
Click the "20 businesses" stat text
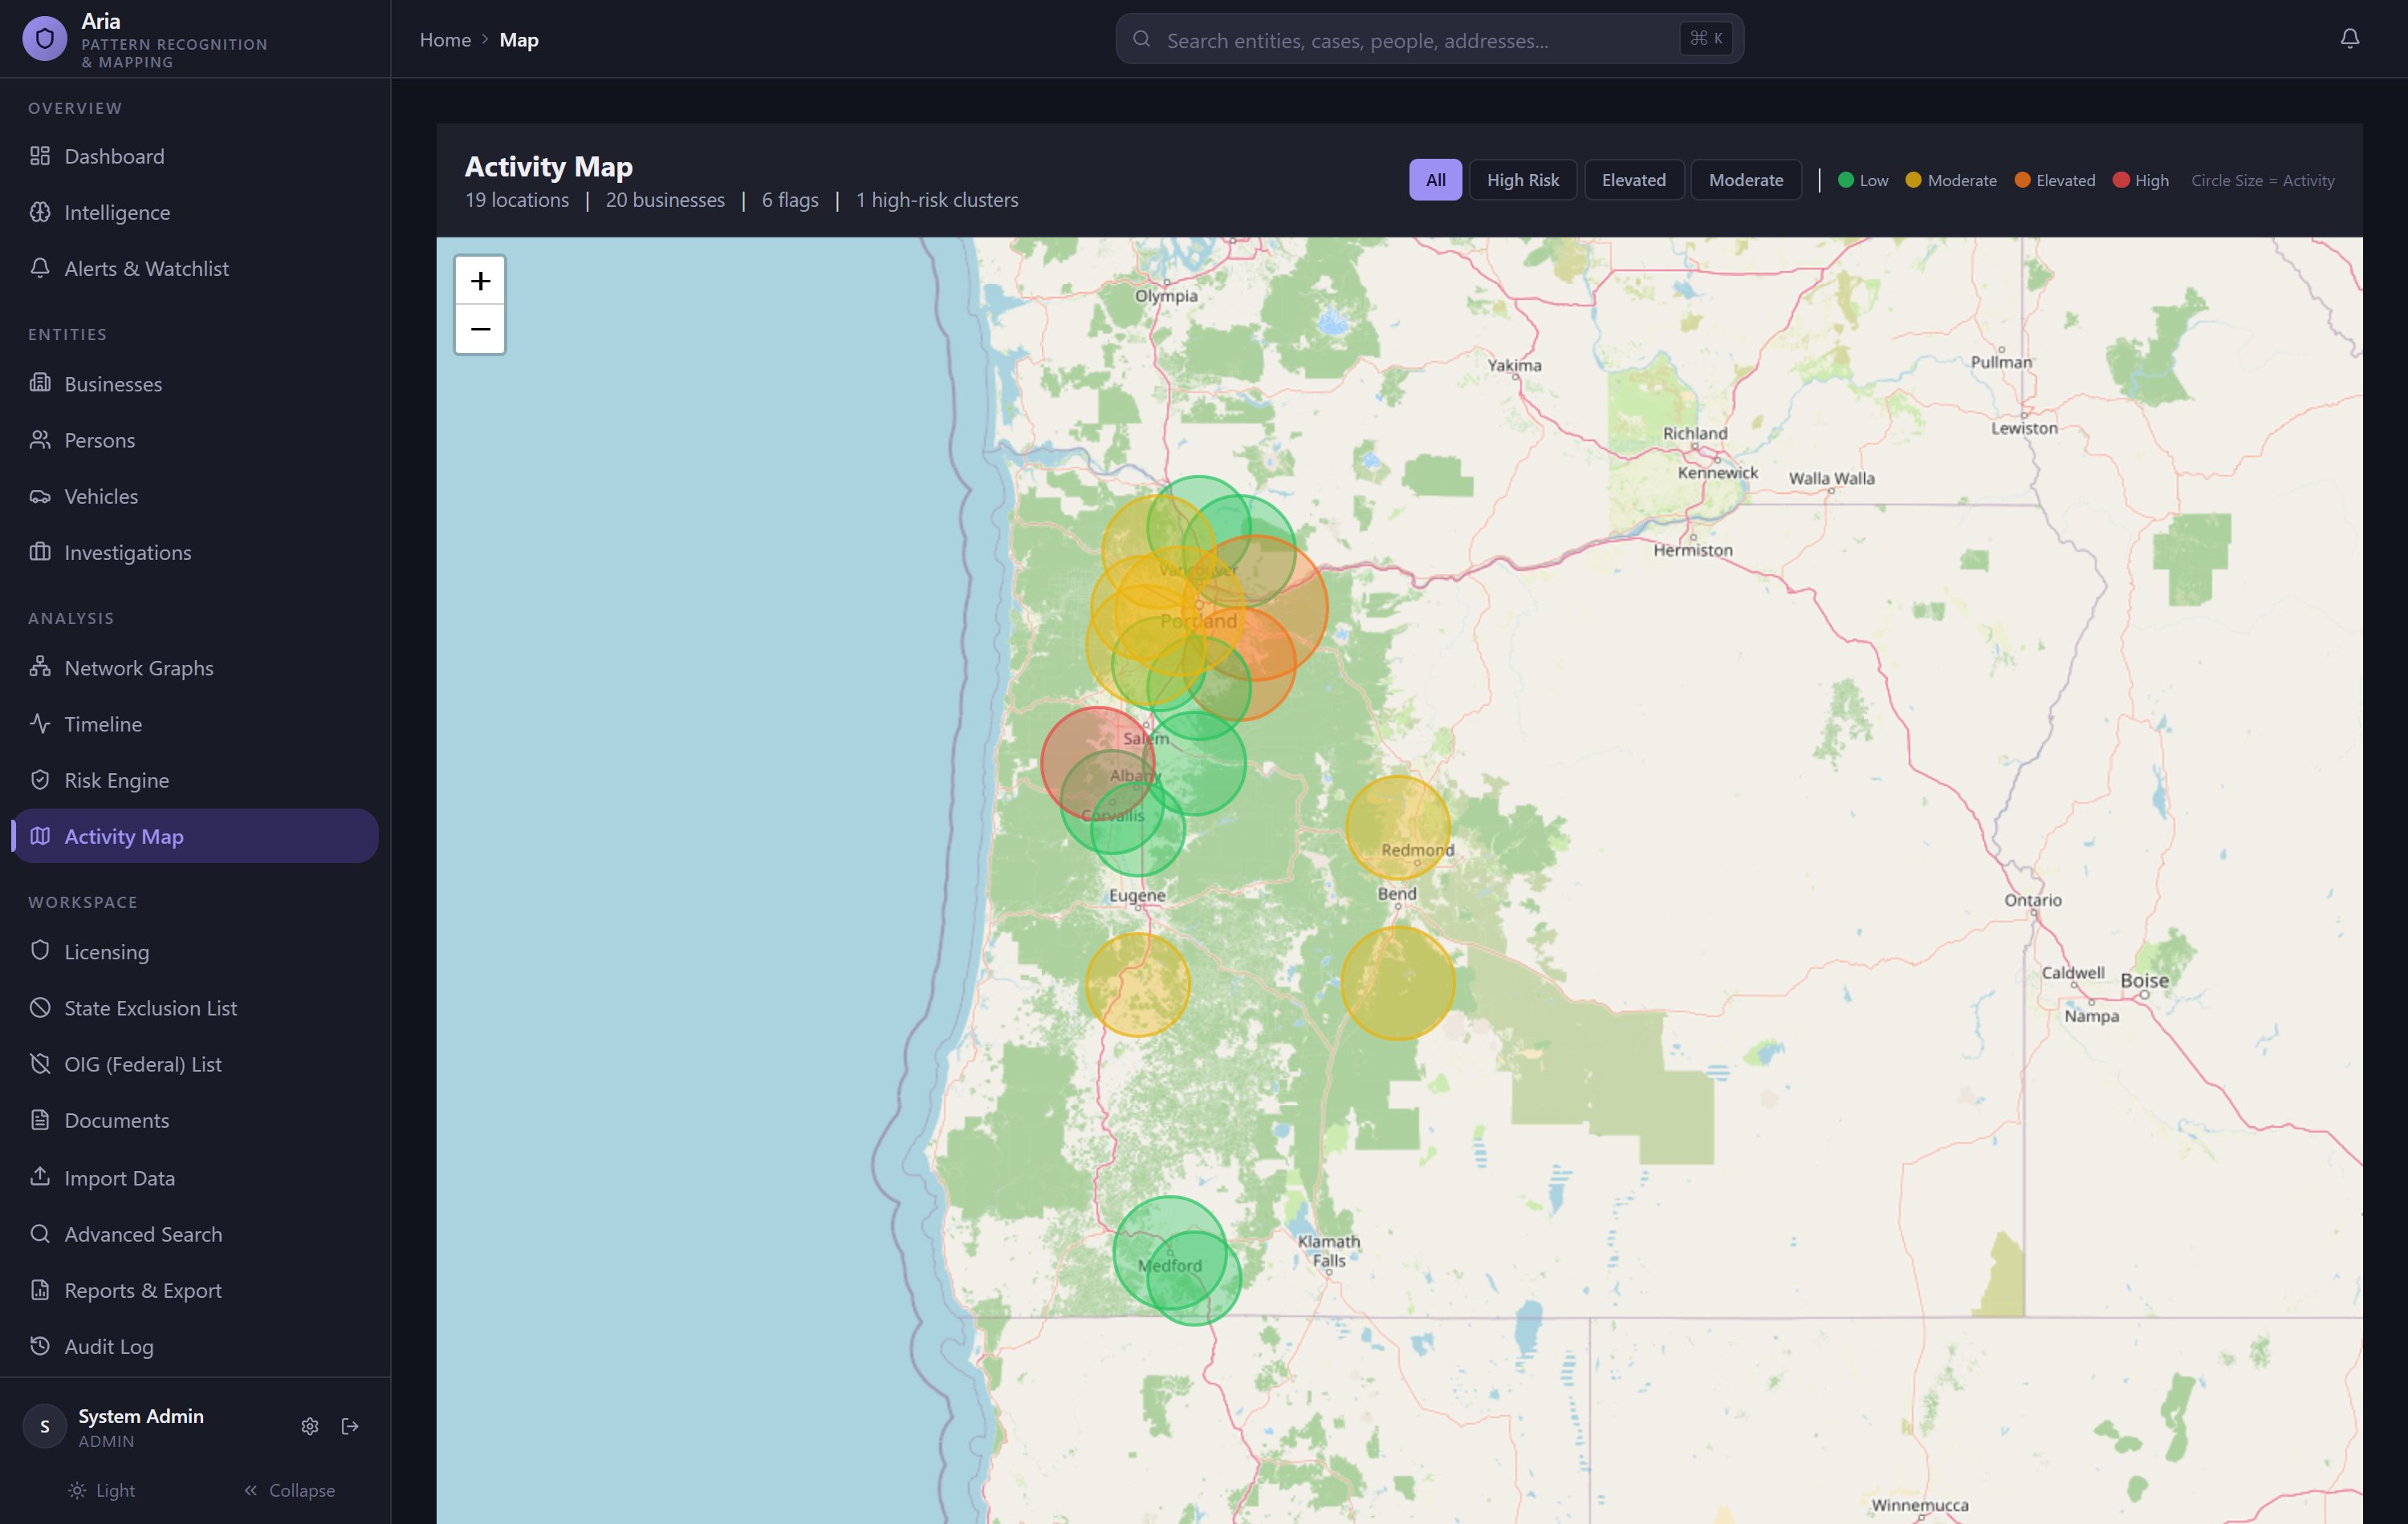pos(665,200)
